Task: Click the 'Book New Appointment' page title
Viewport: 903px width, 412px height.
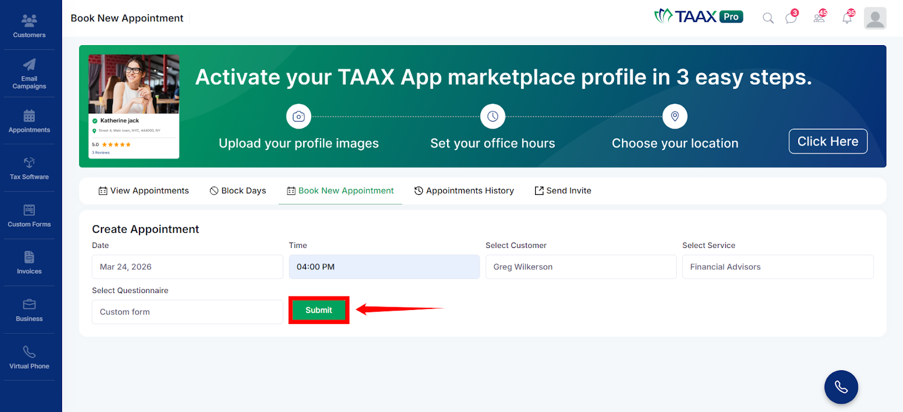Action: coord(127,18)
